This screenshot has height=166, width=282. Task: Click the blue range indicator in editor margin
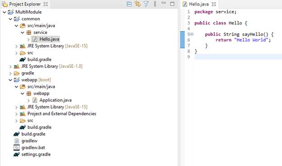183,40
